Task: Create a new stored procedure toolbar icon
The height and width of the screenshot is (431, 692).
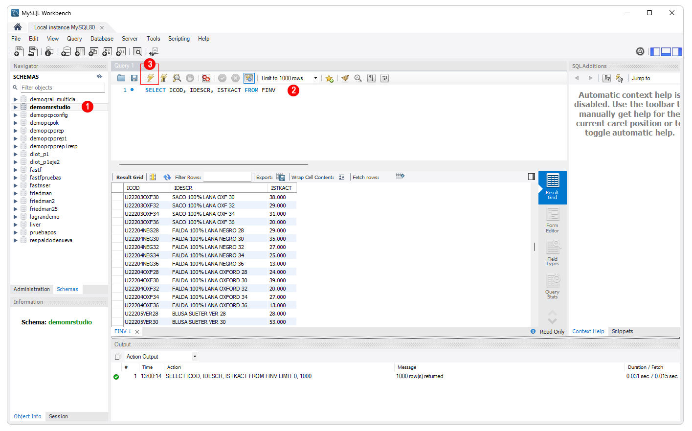Action: 107,51
